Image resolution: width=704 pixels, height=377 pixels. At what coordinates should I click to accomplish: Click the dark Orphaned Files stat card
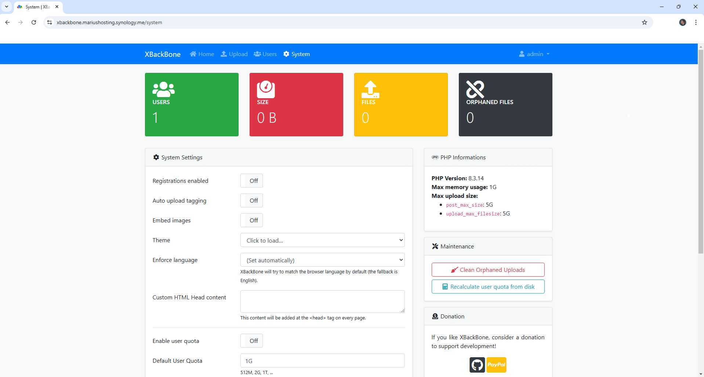click(x=505, y=104)
